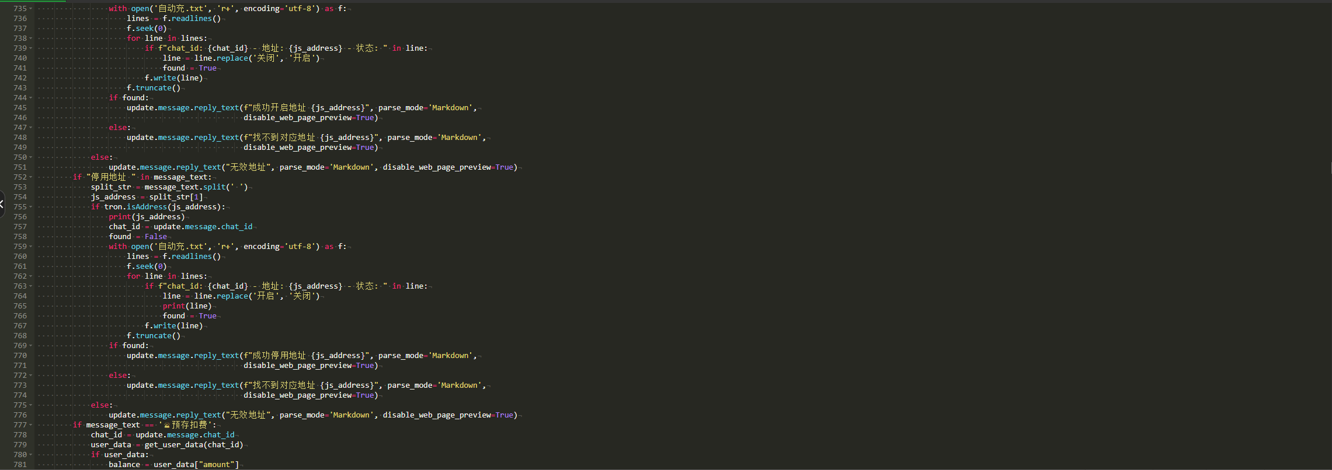The width and height of the screenshot is (1332, 470).
Task: Click line number 751 in the gutter
Action: 20,167
